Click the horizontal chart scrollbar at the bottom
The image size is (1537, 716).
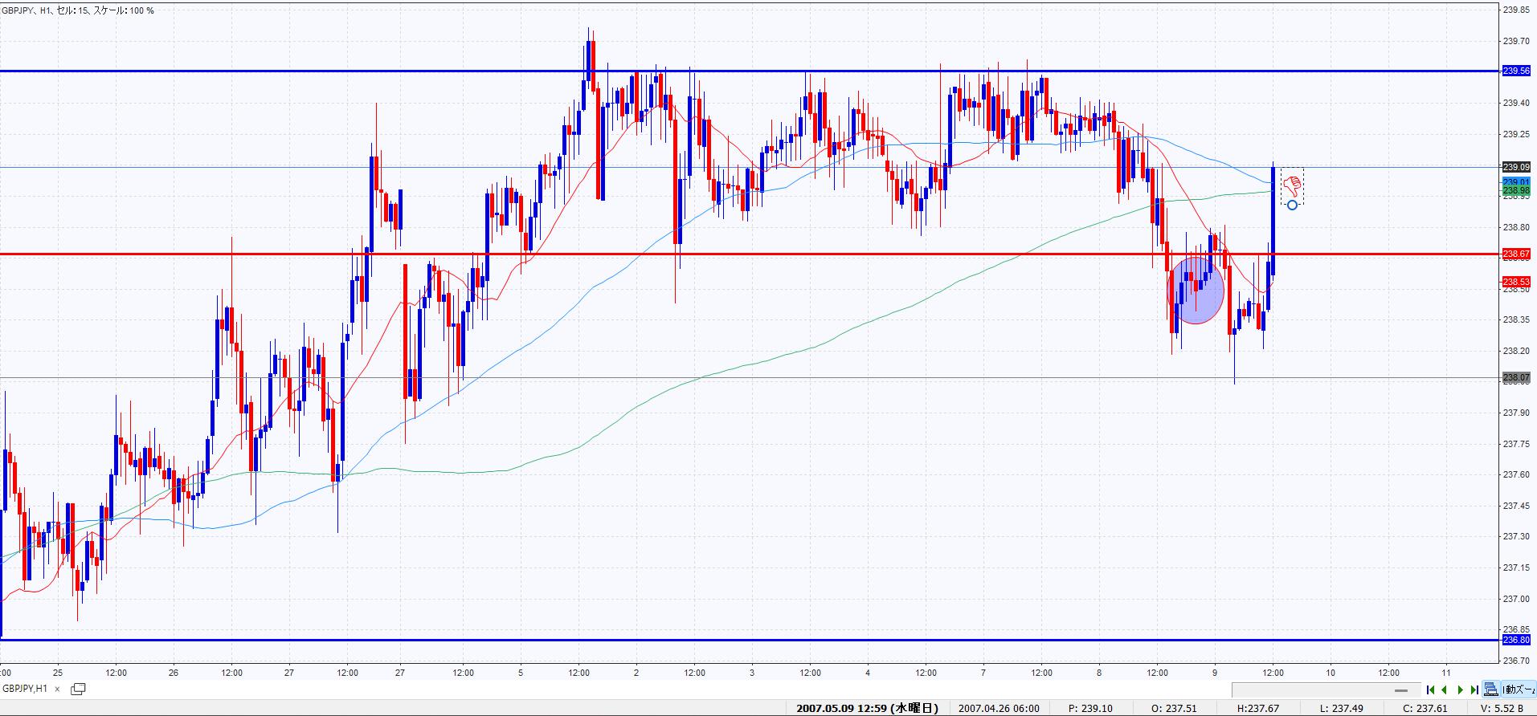(x=1326, y=690)
